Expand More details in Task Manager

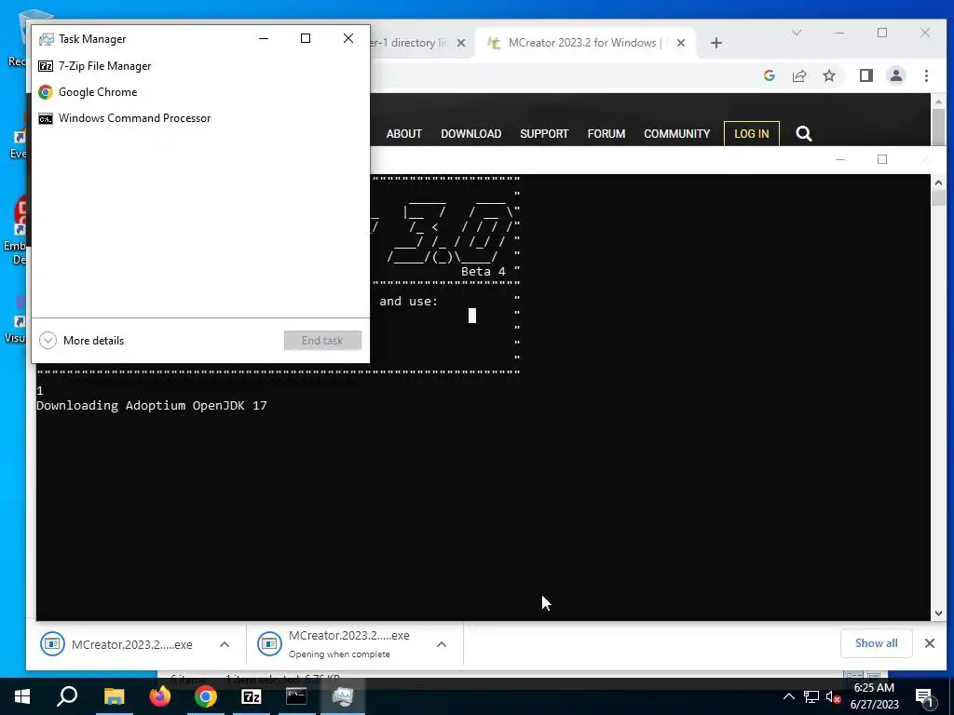82,341
